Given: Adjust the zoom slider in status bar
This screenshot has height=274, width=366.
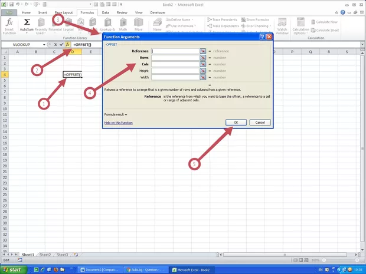Looking at the screenshot, I should coord(340,260).
